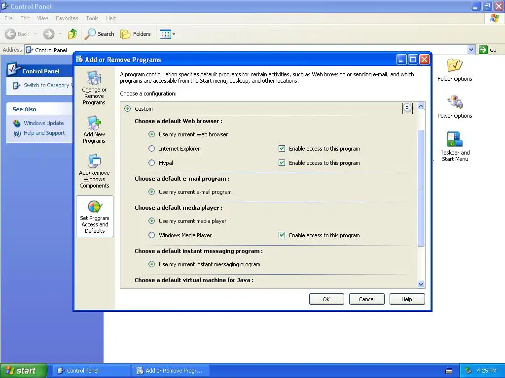Collapse the Custom configuration section
Screen dimensions: 505x378
407,108
